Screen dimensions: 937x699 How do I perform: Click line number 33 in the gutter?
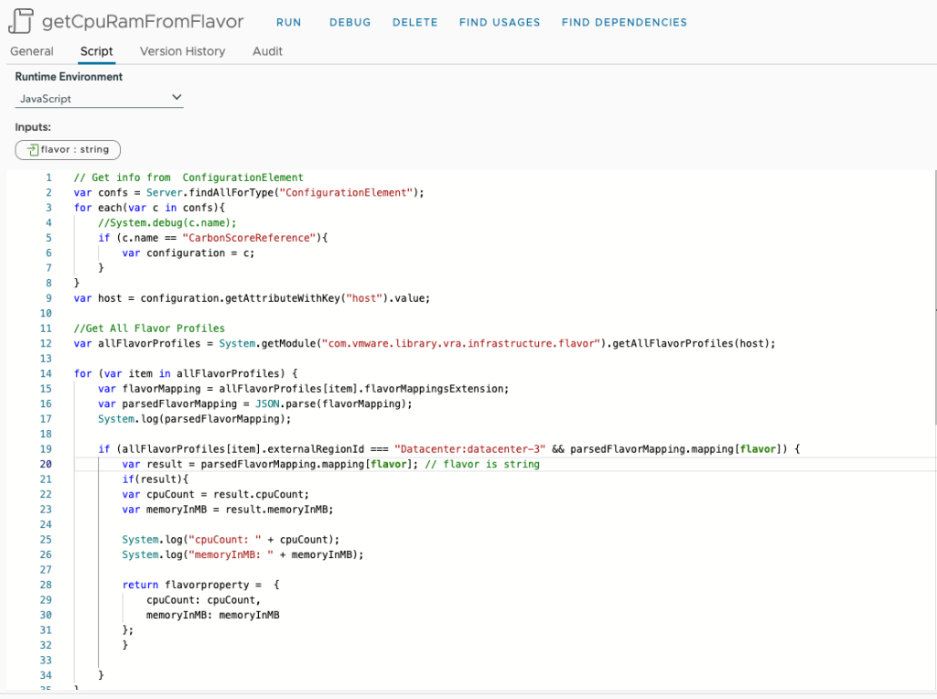pos(46,661)
